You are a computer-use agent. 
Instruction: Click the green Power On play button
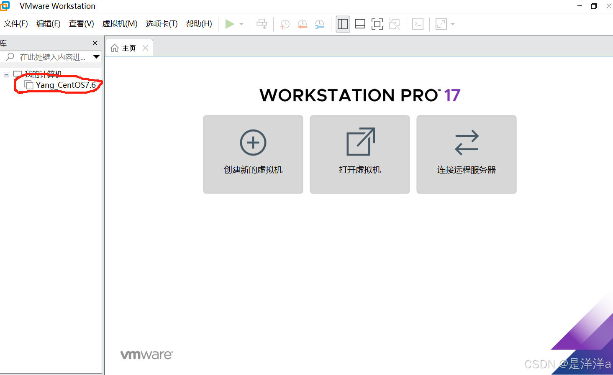pos(230,24)
